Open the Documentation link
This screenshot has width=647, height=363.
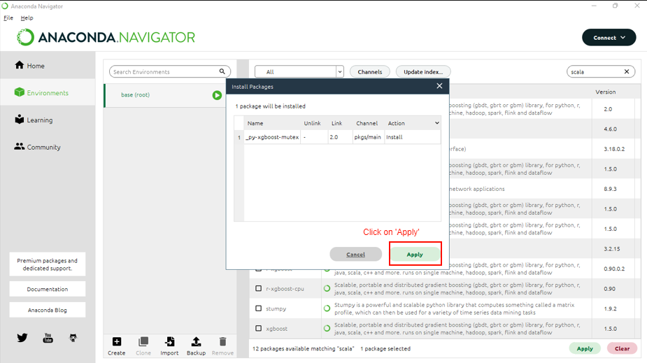(48, 289)
